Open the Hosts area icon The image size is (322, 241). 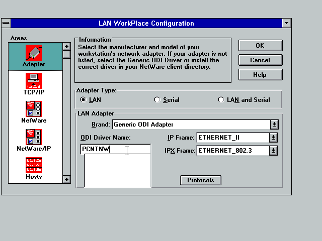[34, 165]
